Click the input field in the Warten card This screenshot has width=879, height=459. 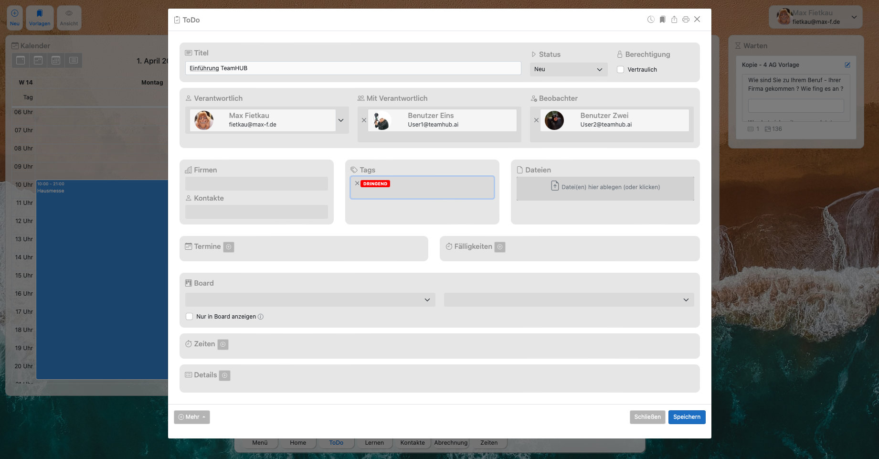coord(796,106)
